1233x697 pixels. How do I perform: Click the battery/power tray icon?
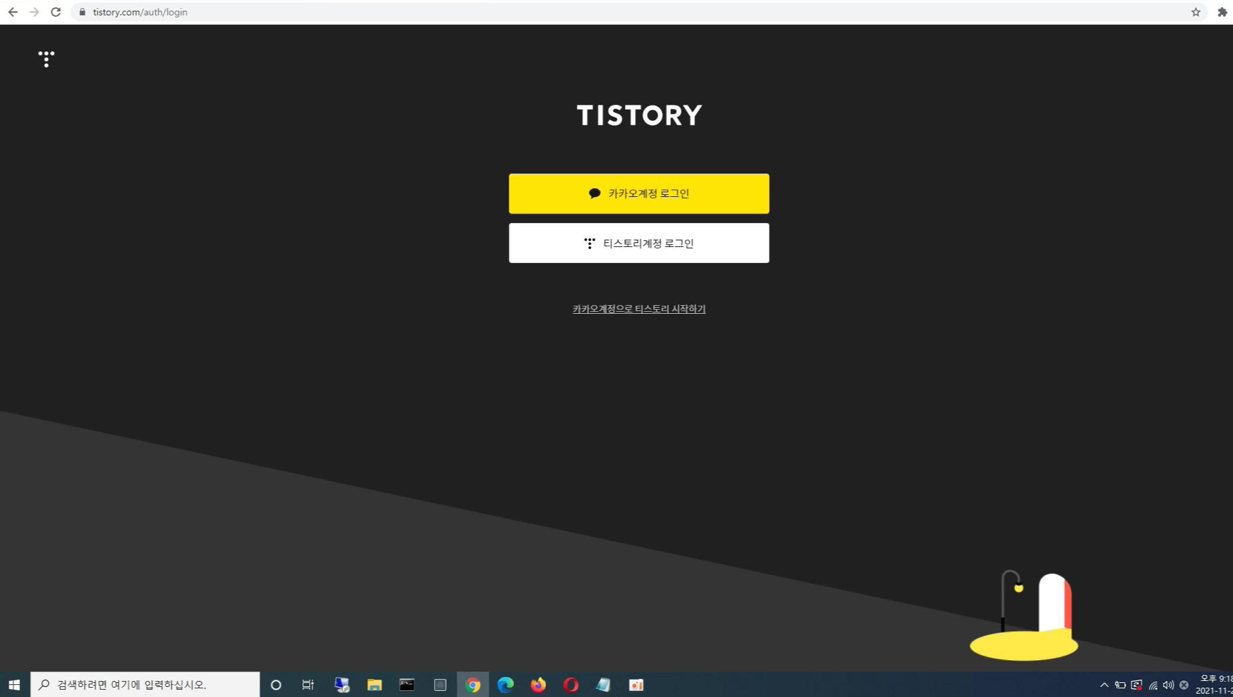[x=1120, y=684]
